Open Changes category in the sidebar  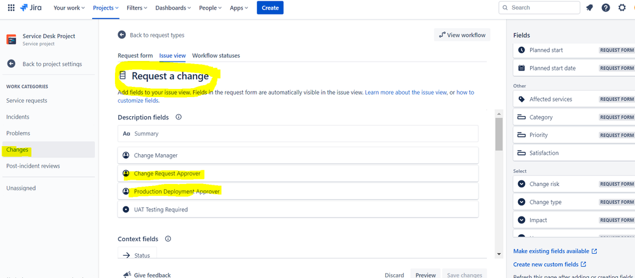click(48, 150)
